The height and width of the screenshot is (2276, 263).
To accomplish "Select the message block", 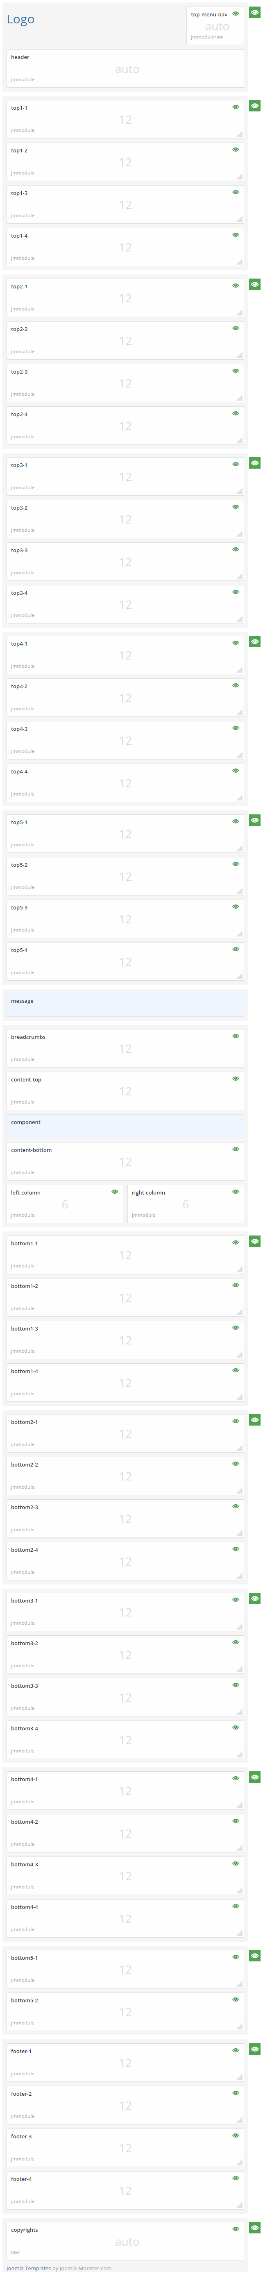I will click(x=125, y=1004).
